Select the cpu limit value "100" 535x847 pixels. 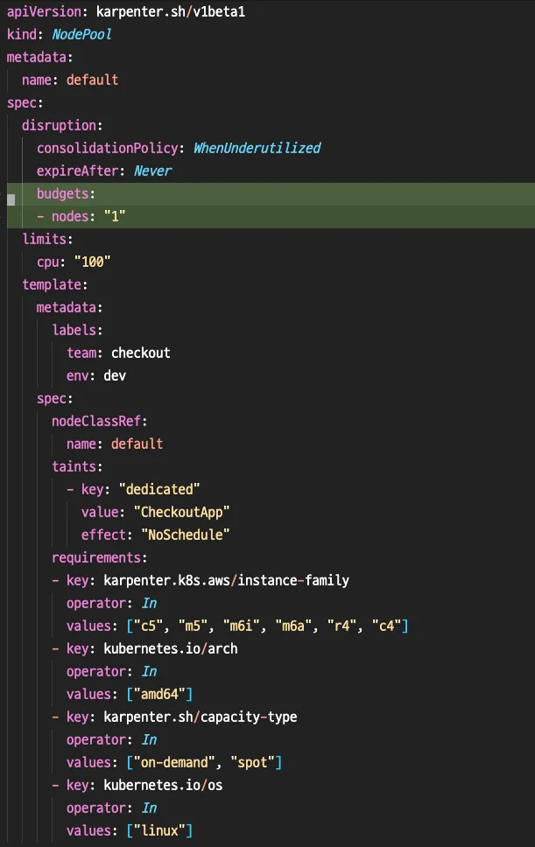(x=92, y=262)
